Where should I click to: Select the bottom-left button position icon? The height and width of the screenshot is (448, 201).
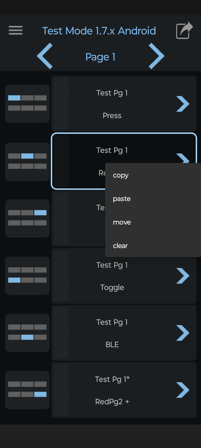pos(27,276)
